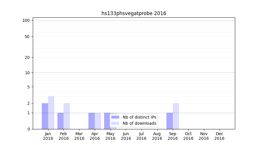Click the September distinct IPs bar
This screenshot has height=145, width=261.
169,121
